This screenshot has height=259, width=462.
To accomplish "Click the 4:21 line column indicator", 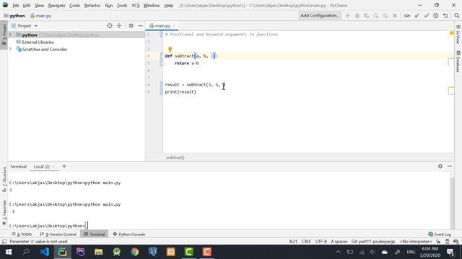I will pyautogui.click(x=293, y=242).
